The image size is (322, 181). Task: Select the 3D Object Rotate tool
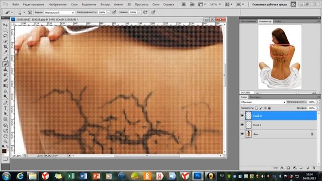pos(6,125)
